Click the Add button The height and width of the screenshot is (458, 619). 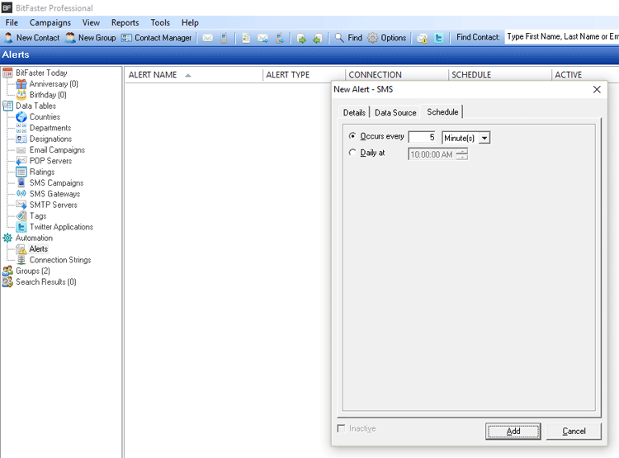(513, 431)
